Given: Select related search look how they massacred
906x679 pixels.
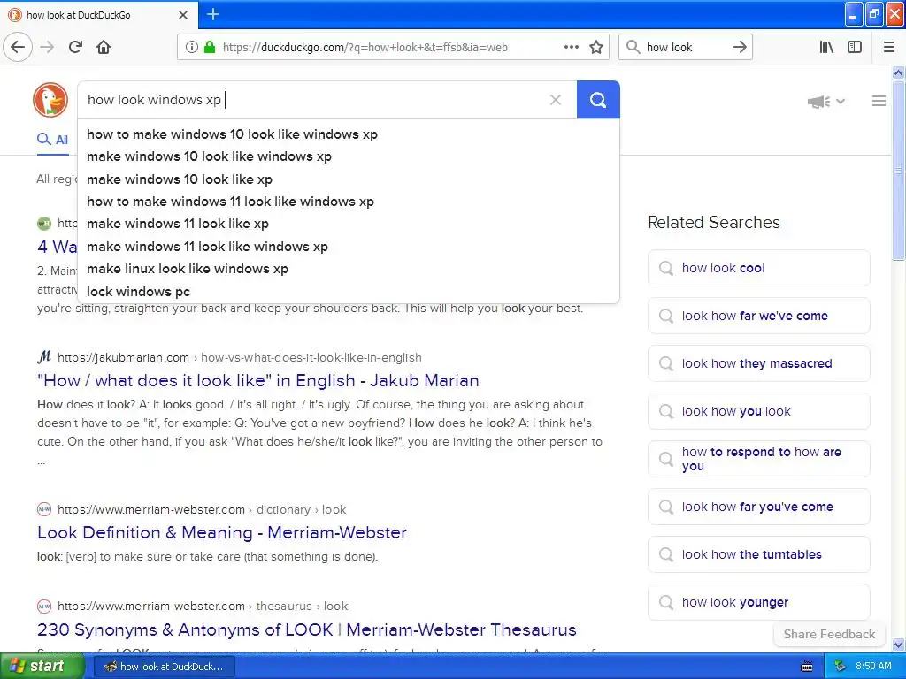Looking at the screenshot, I should 758,363.
